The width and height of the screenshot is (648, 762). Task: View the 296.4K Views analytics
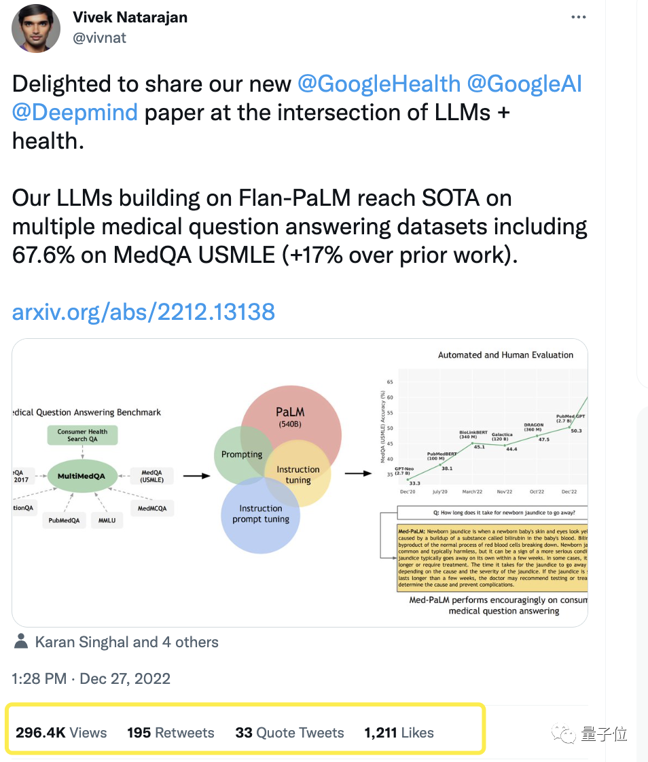pos(61,733)
